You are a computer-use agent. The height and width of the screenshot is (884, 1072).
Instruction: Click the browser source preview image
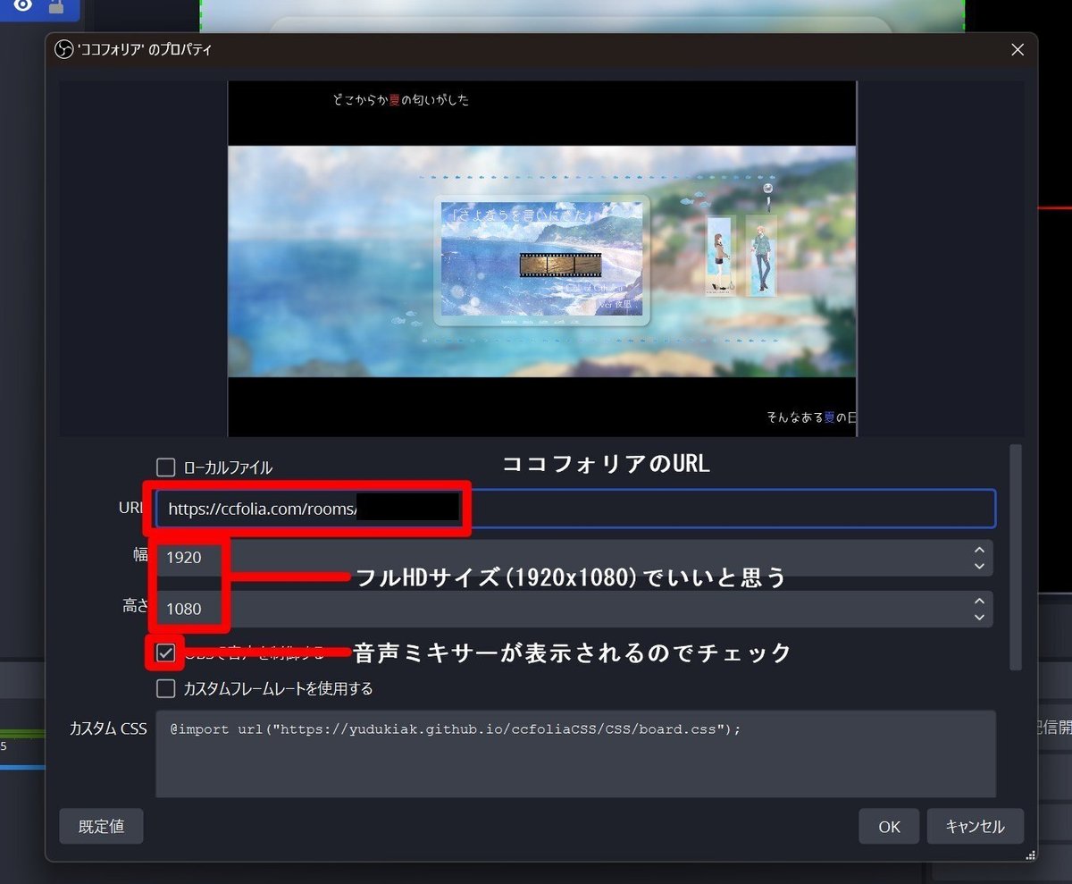[x=543, y=258]
